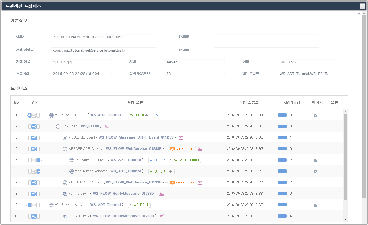368x225 pixels.
Task: Click the blue GAP bar in row 6
Action: point(282,171)
